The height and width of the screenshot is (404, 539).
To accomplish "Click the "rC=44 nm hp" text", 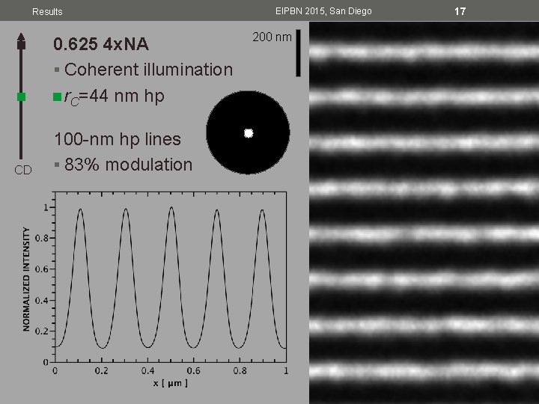I will point(114,97).
